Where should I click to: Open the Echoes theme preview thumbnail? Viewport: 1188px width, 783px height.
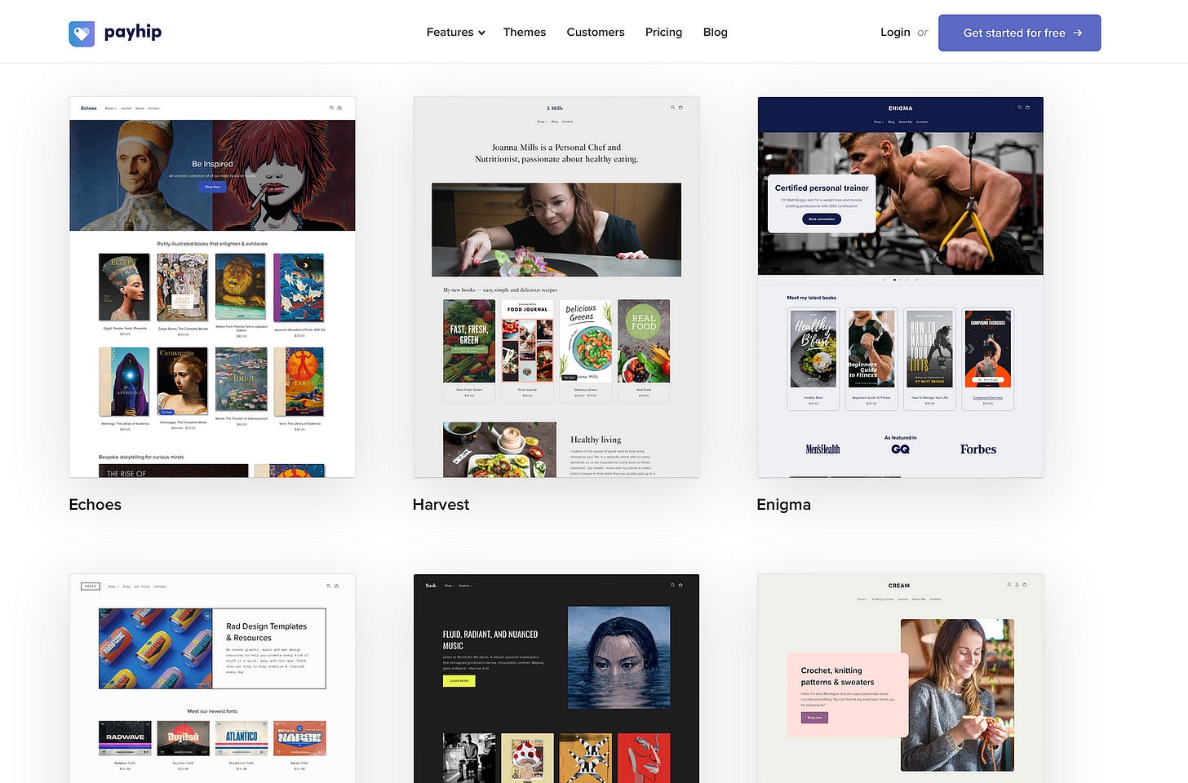[x=212, y=287]
